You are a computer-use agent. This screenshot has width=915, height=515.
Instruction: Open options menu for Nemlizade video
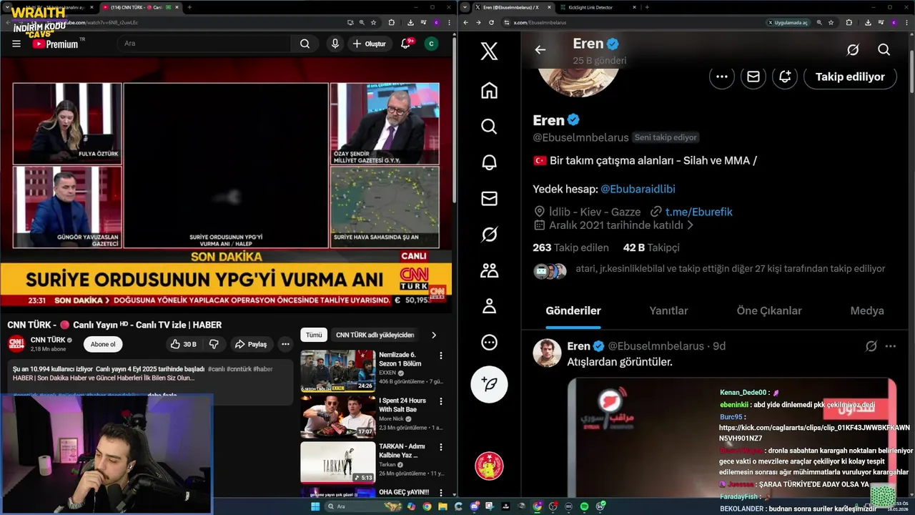pyautogui.click(x=441, y=355)
